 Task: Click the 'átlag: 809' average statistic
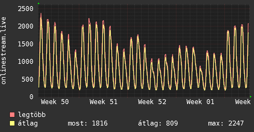[x=158, y=123]
